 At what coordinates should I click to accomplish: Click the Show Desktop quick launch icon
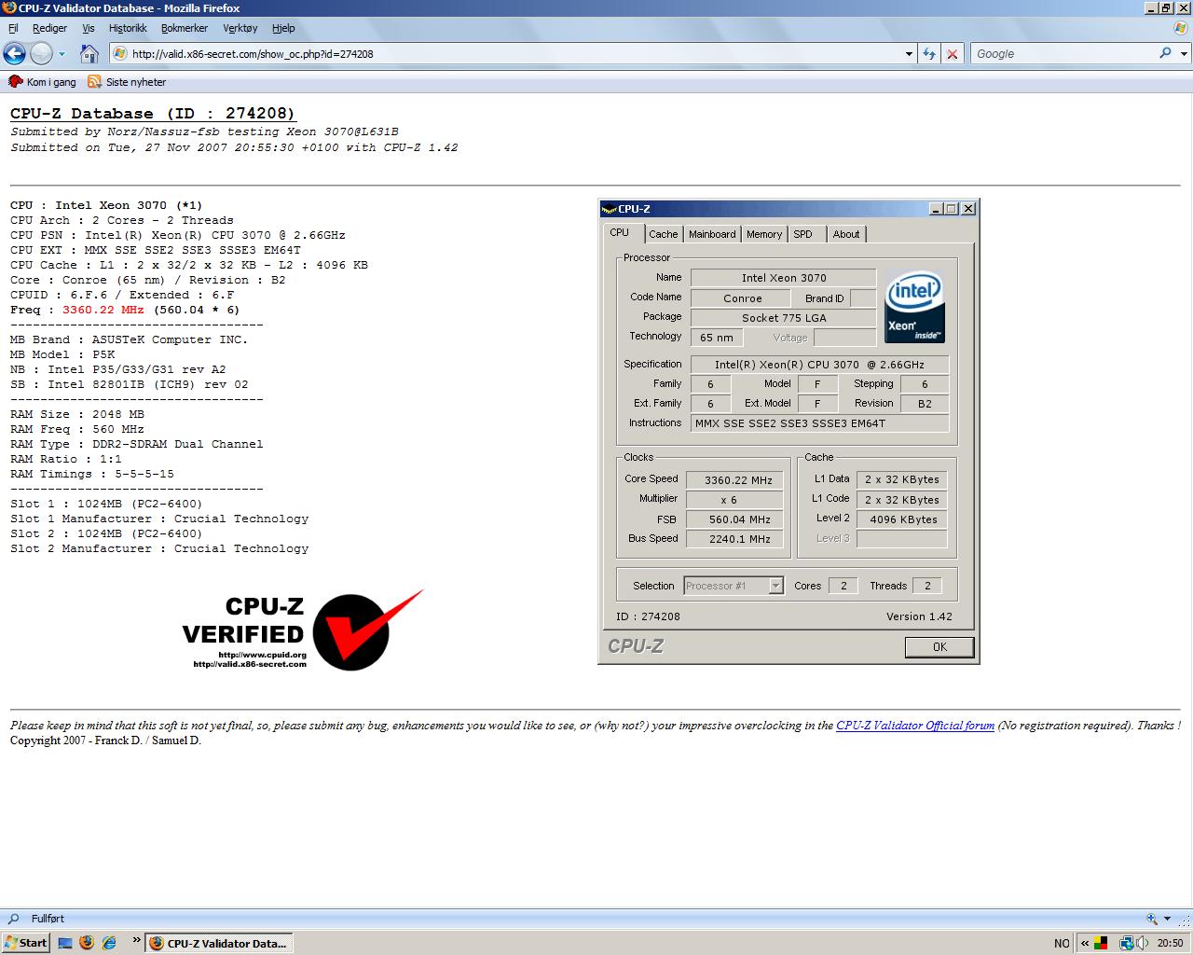pyautogui.click(x=65, y=943)
